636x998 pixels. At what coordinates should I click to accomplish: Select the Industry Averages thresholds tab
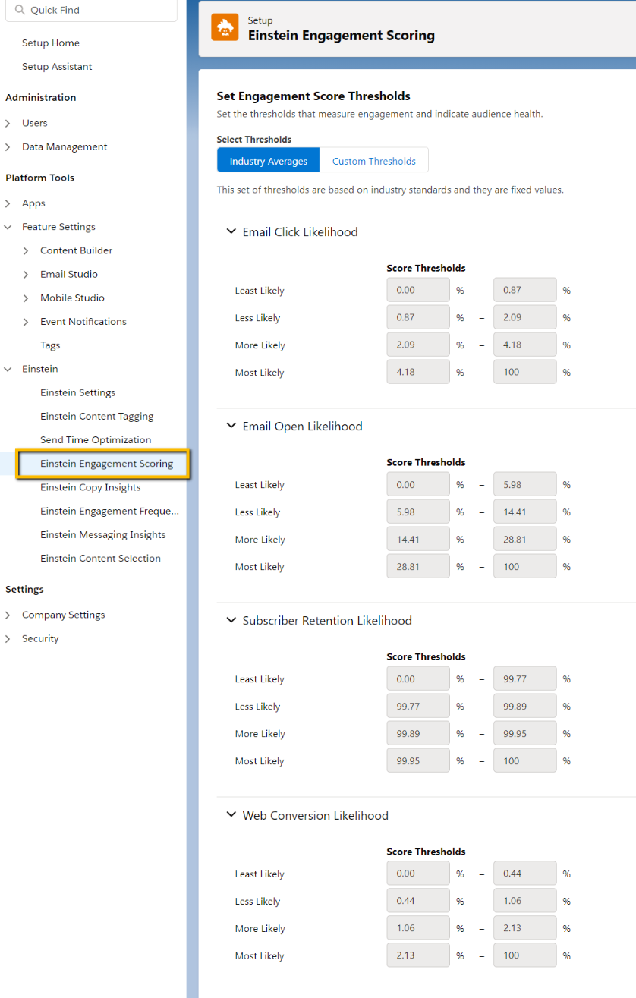pos(269,161)
